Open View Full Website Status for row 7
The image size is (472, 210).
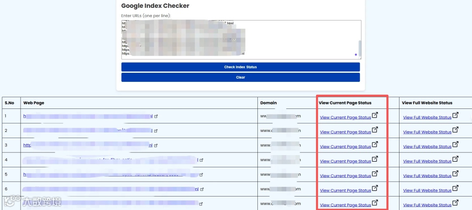427,205
